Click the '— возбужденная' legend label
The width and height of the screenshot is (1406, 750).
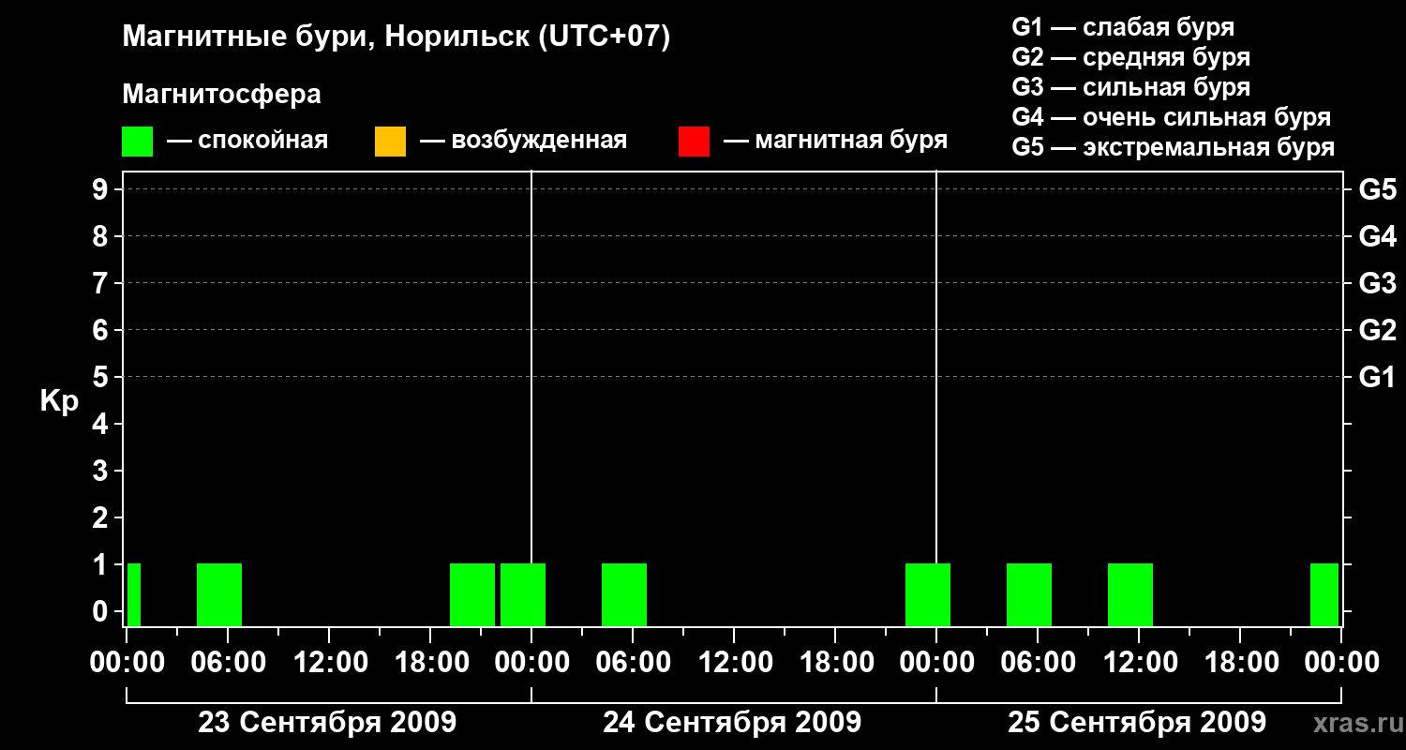pyautogui.click(x=523, y=141)
